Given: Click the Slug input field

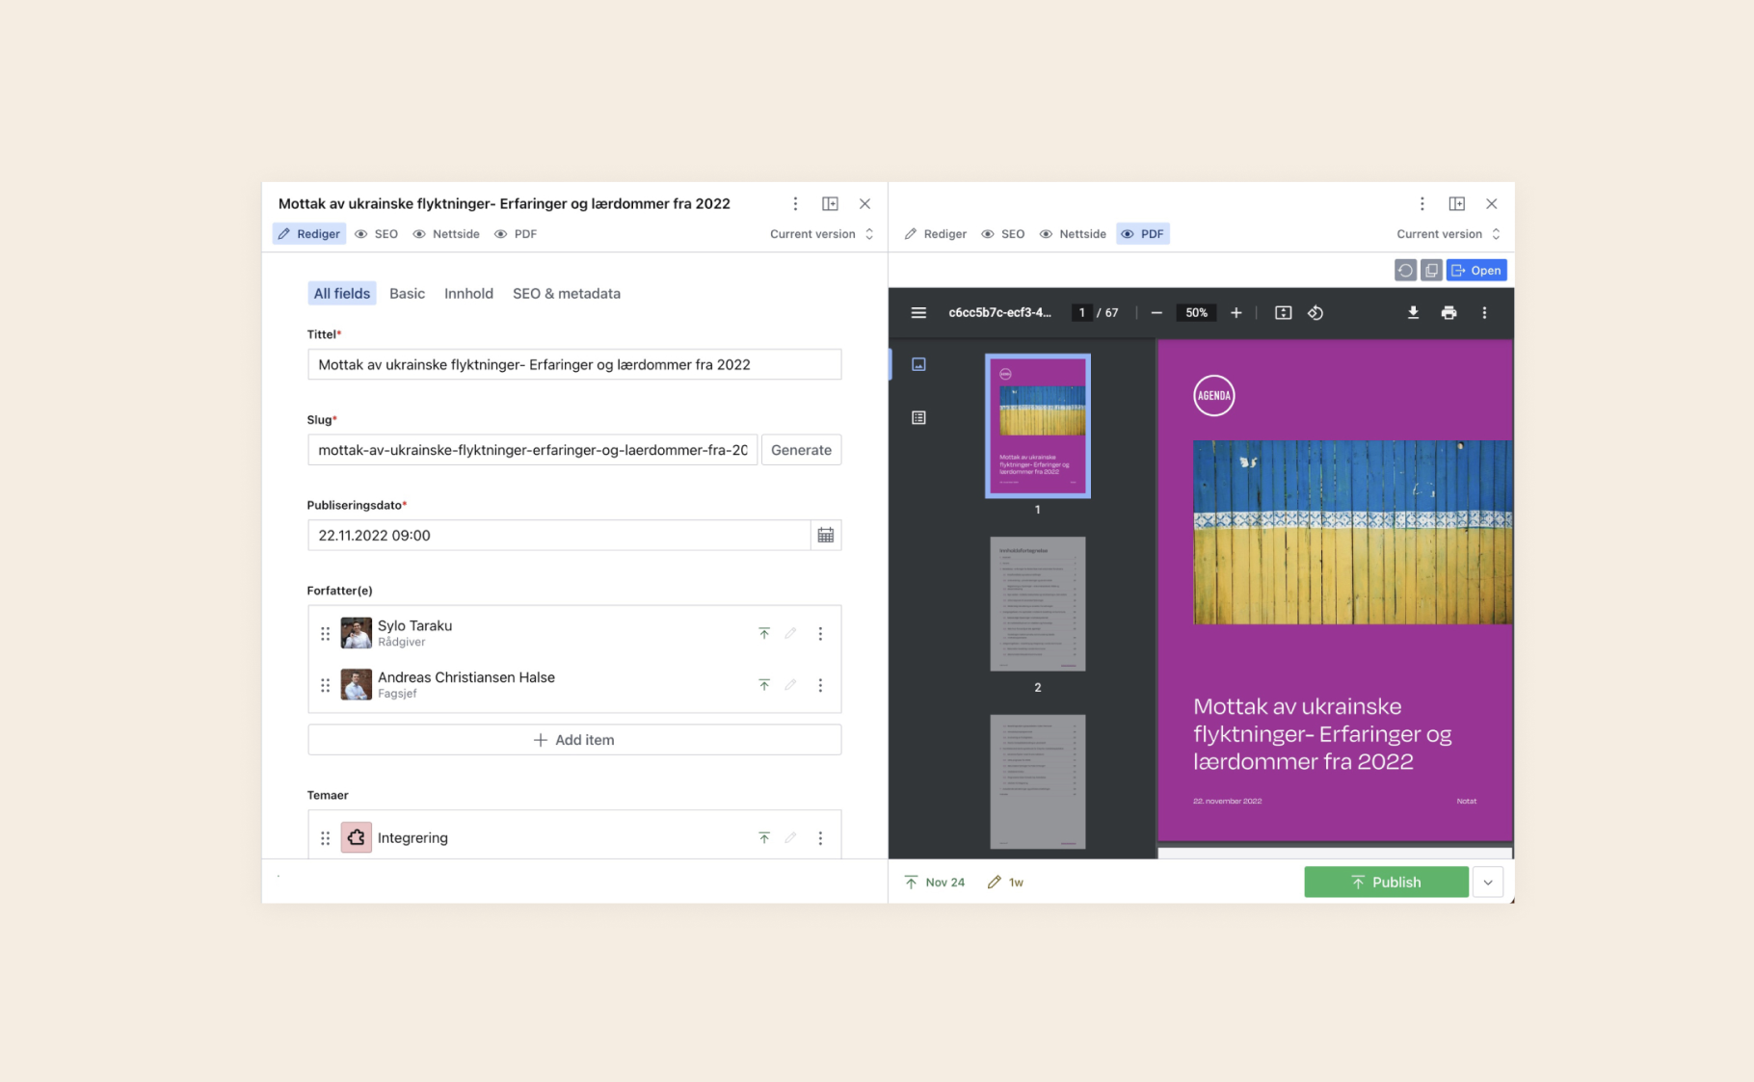Looking at the screenshot, I should 532,450.
